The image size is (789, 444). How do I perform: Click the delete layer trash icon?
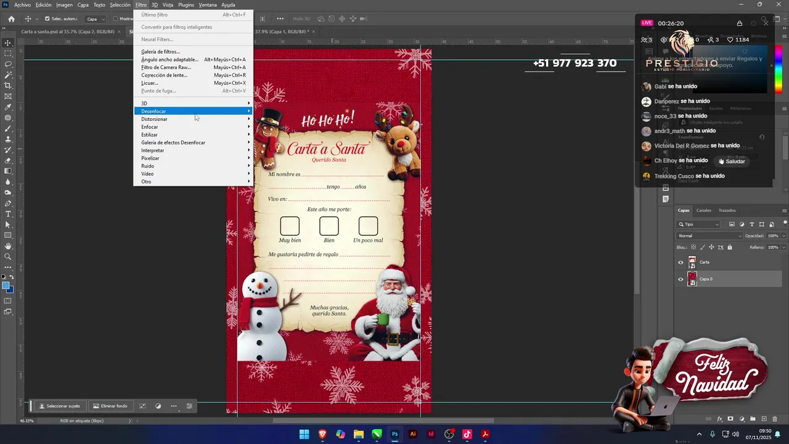(x=775, y=419)
